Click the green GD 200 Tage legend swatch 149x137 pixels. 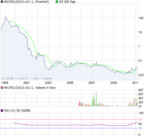[57, 2]
